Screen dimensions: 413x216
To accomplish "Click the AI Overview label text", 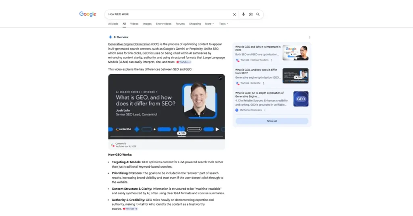I will pos(121,37).
